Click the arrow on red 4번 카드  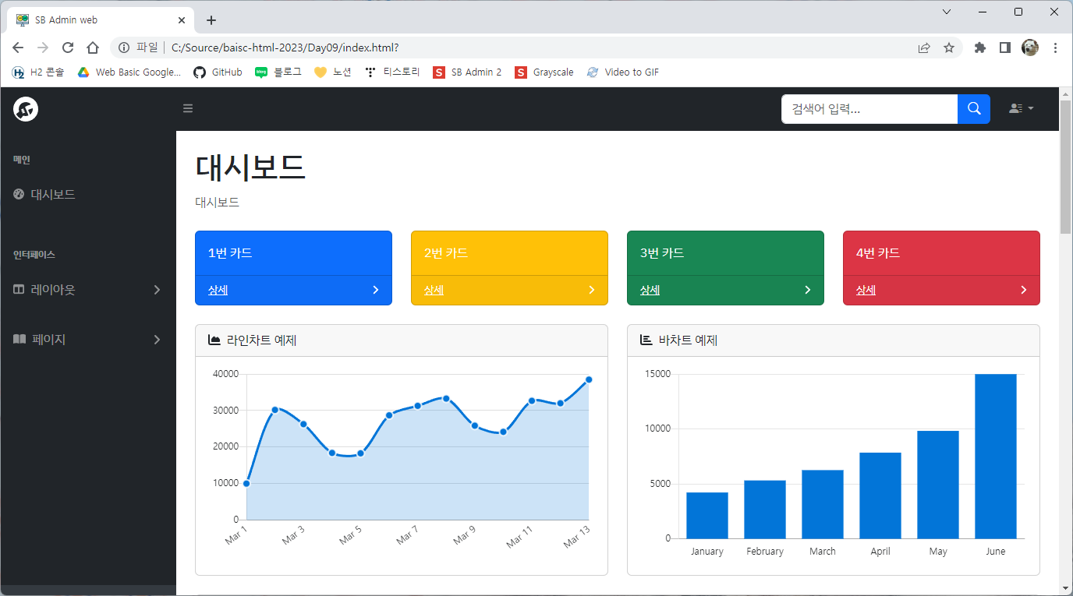pyautogui.click(x=1024, y=290)
